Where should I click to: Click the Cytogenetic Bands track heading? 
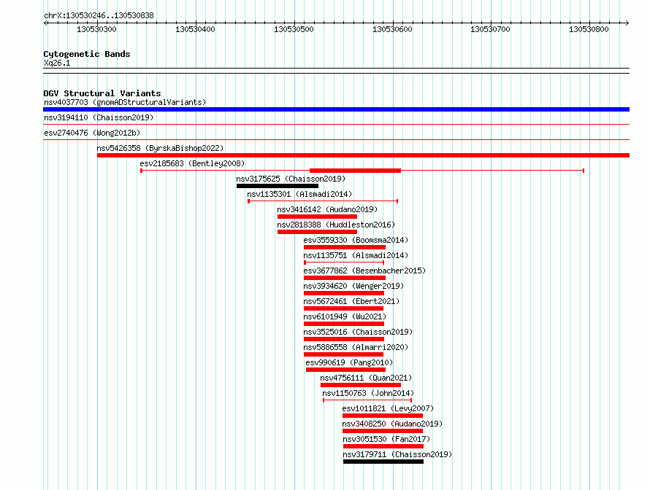pos(87,54)
